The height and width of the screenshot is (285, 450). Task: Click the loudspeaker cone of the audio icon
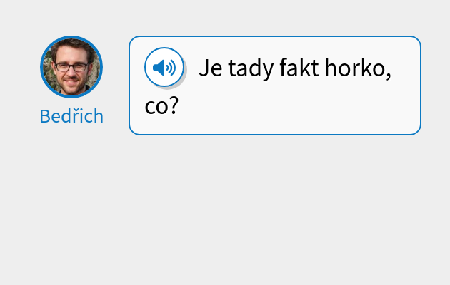coord(159,68)
